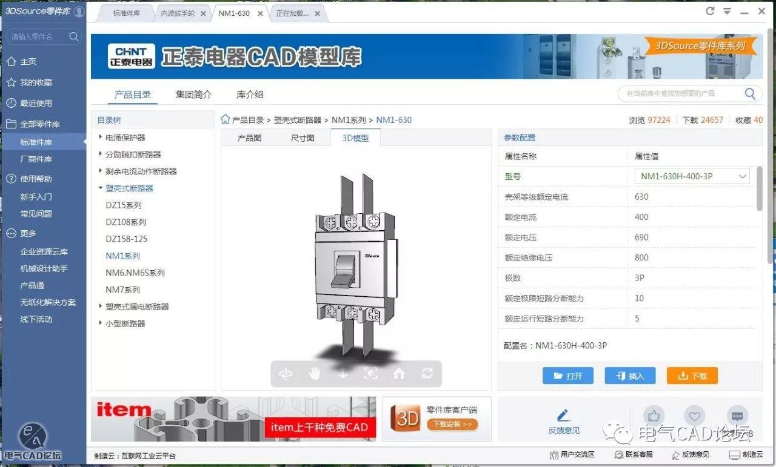Open 使用帮助 help section in sidebar
The height and width of the screenshot is (467, 776).
(29, 179)
